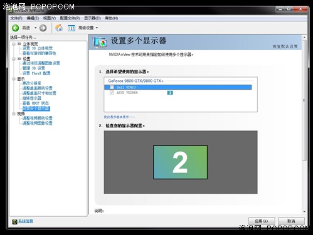Select the highlighted 设置多个显示器 tree item

pyautogui.click(x=36, y=108)
